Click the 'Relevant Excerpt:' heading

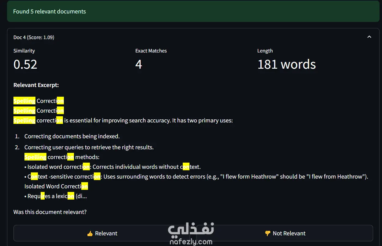coord(36,85)
